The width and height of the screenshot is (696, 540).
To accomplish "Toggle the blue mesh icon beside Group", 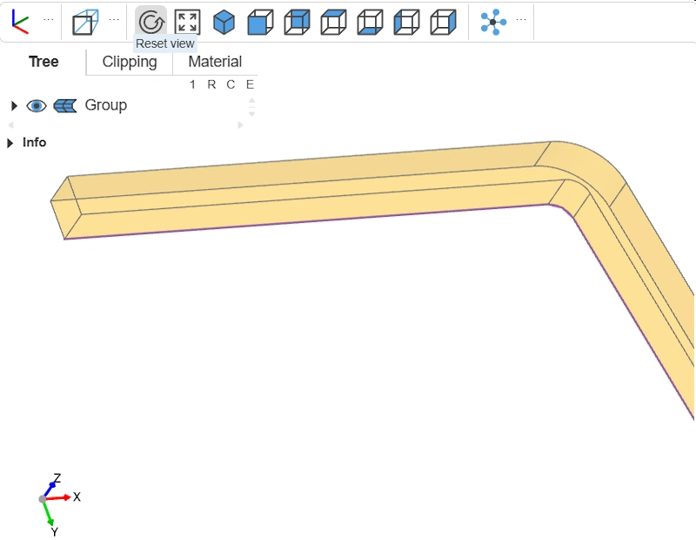I will tap(65, 105).
